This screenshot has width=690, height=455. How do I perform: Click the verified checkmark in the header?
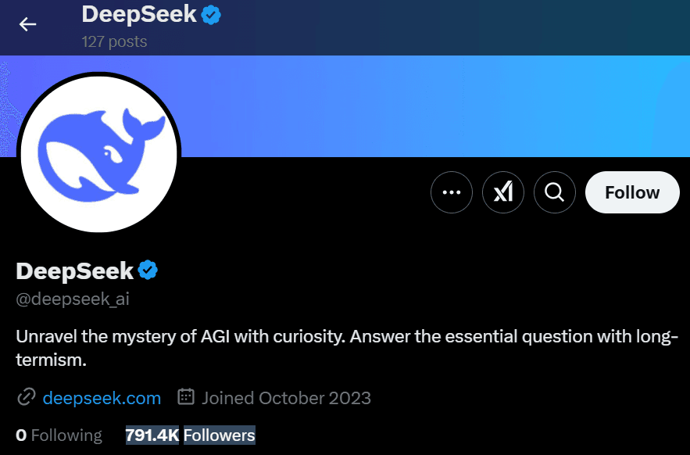coord(209,14)
